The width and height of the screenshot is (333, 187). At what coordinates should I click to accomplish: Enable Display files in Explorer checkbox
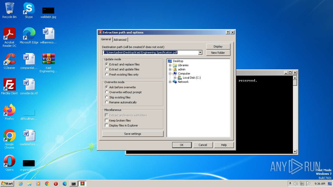[121, 125]
